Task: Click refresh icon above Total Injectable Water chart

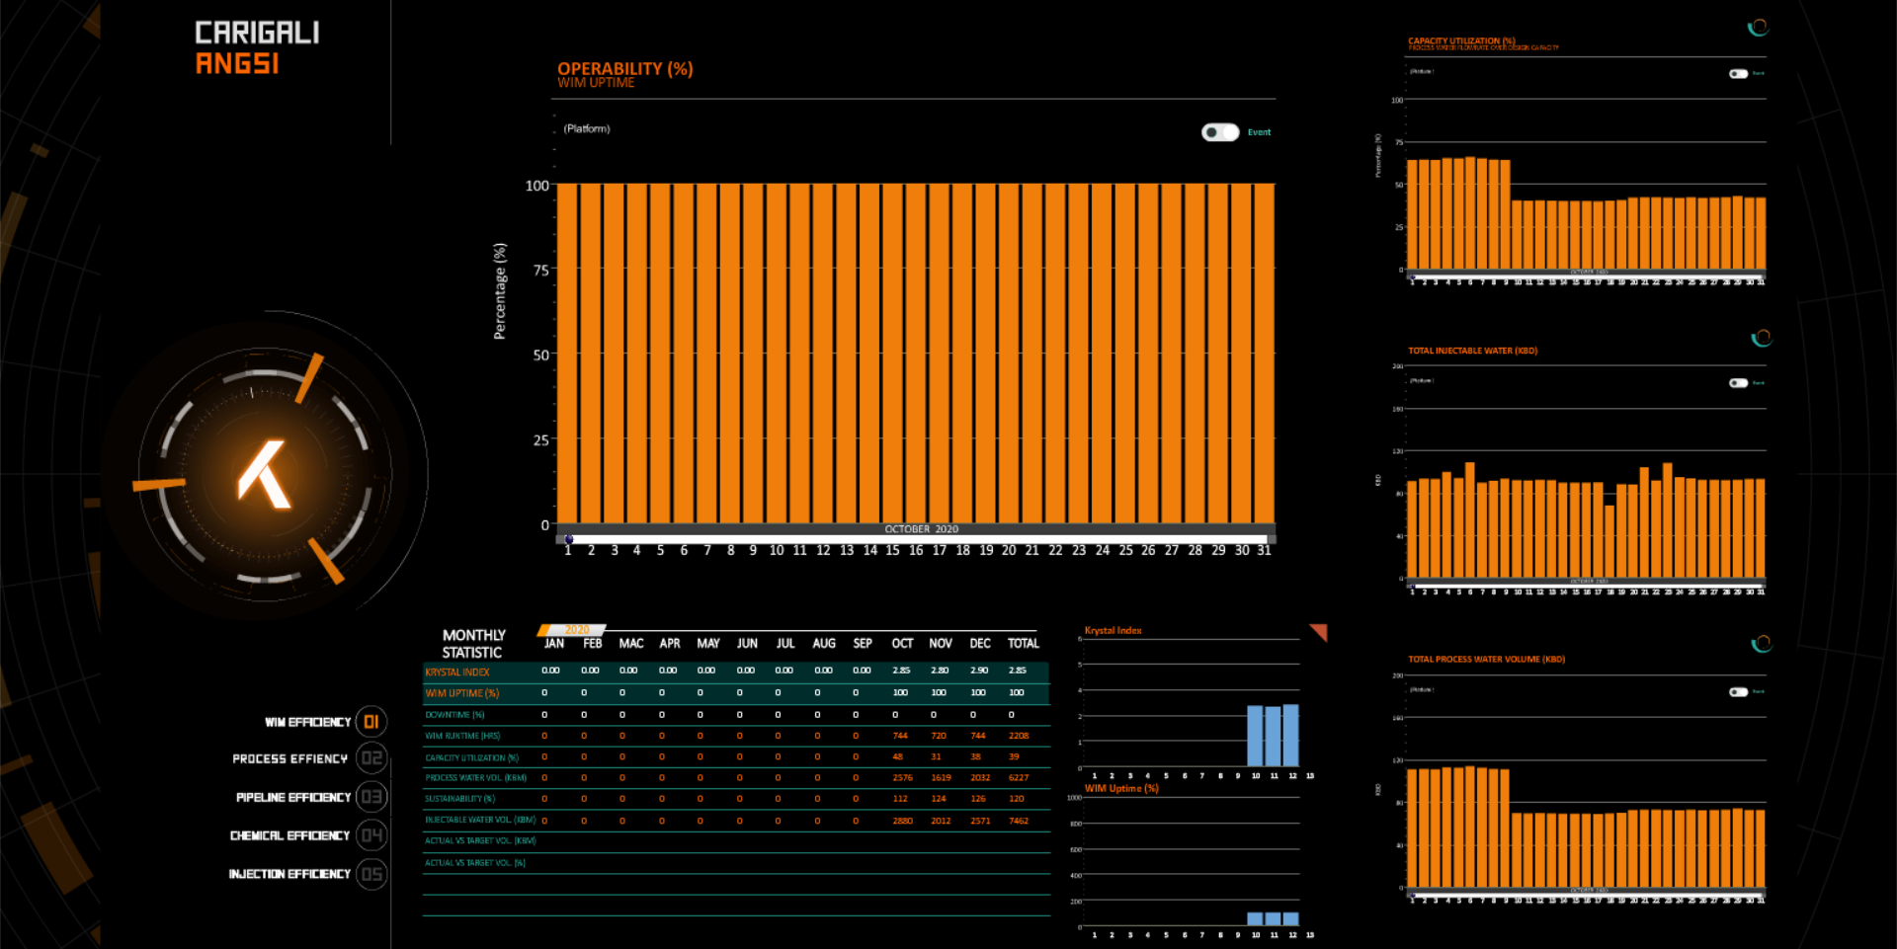Action: click(1761, 338)
